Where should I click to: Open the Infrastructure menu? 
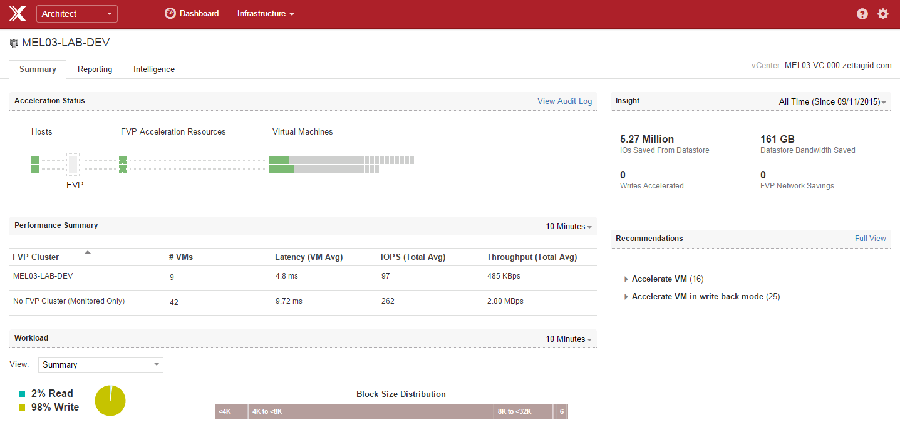[266, 13]
